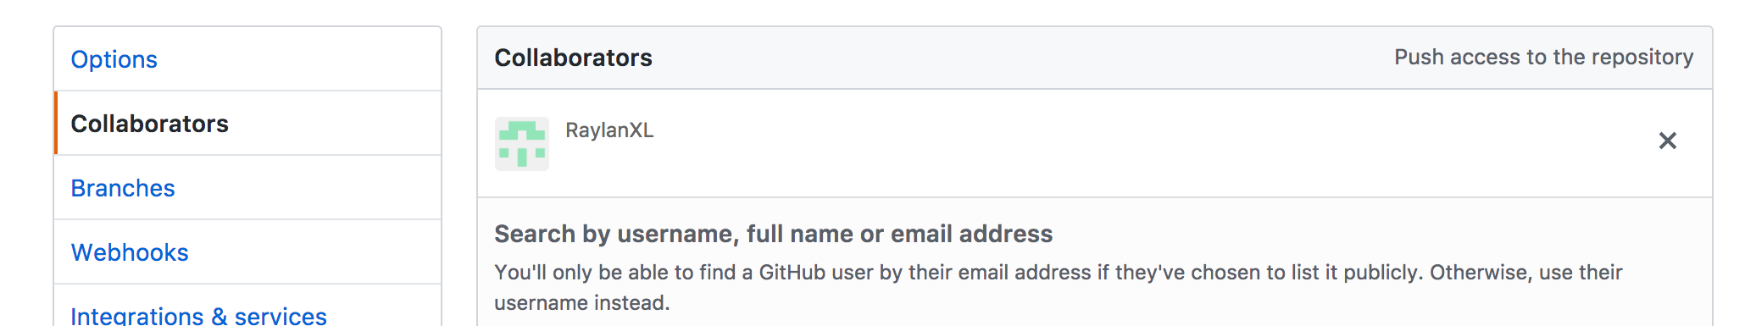This screenshot has height=326, width=1756.
Task: Open the Webhooks settings section
Action: pyautogui.click(x=130, y=252)
